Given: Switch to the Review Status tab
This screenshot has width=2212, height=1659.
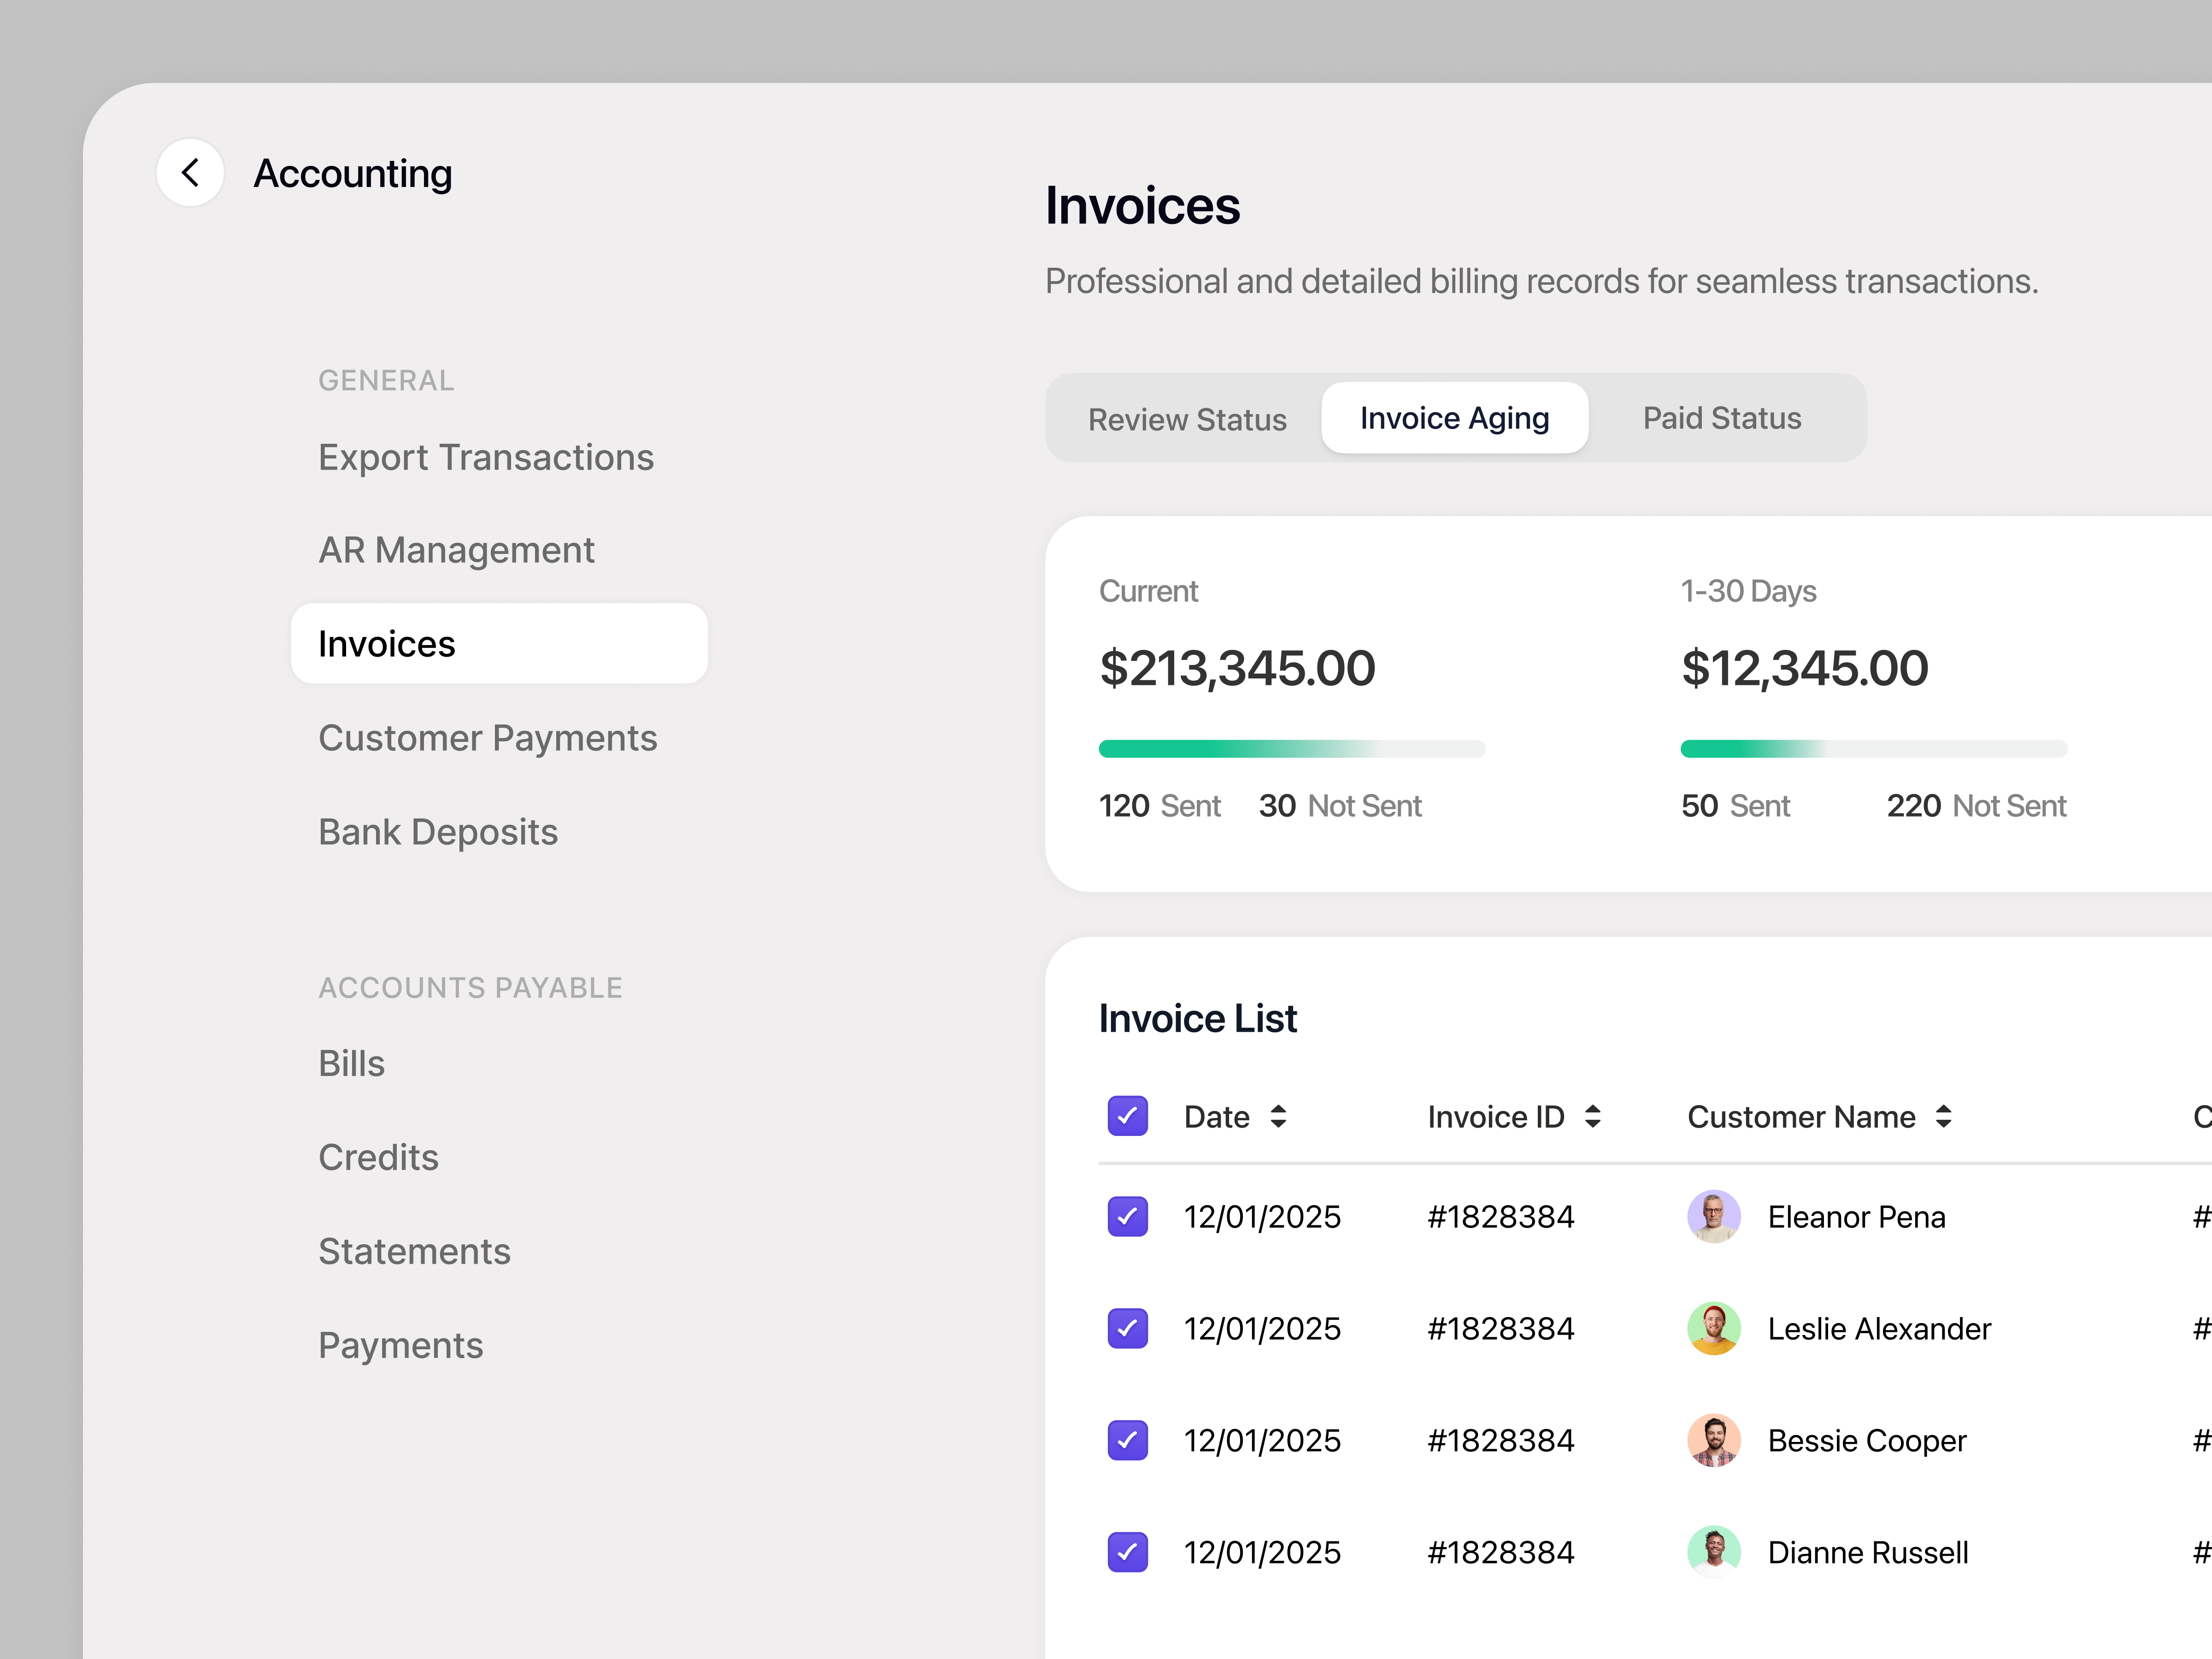Looking at the screenshot, I should [1187, 418].
